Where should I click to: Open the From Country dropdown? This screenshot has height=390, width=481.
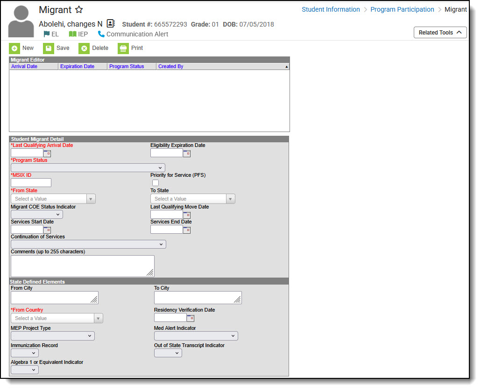click(x=57, y=318)
